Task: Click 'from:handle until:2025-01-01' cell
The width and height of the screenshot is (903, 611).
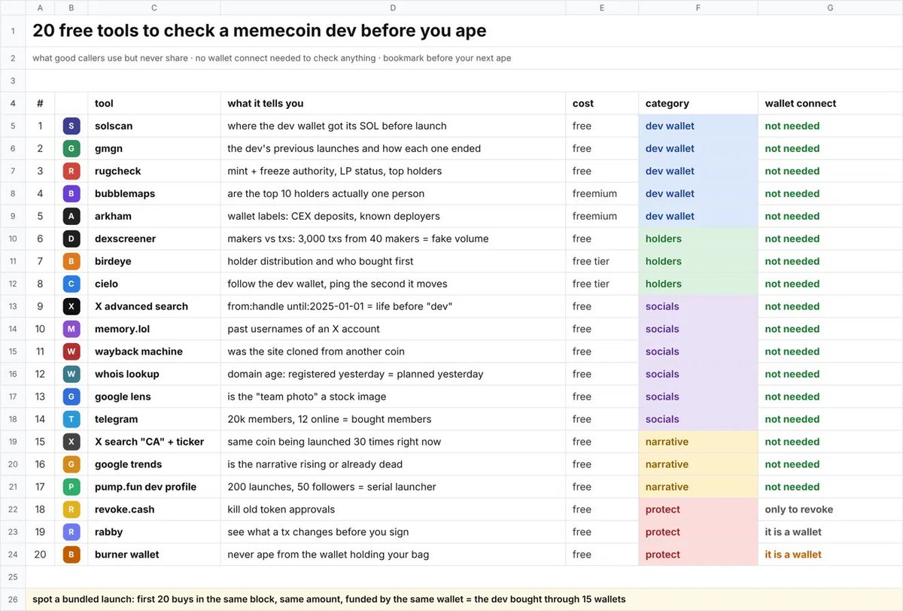Action: click(393, 306)
